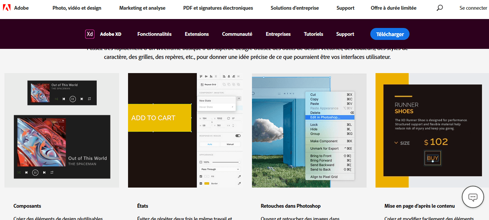
Task: Check the Border checkbox in Appearance
Action: point(201,183)
